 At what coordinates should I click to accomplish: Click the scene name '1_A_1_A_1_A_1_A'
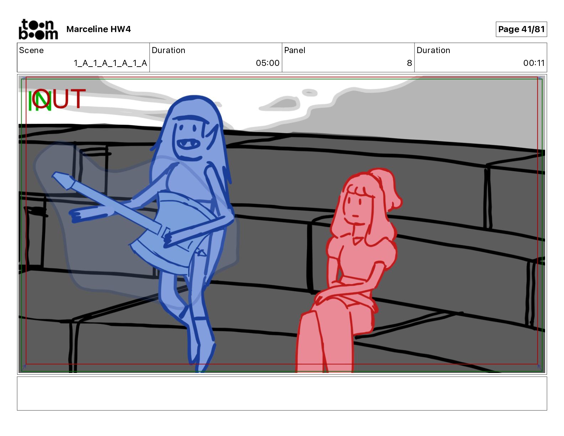click(x=110, y=63)
